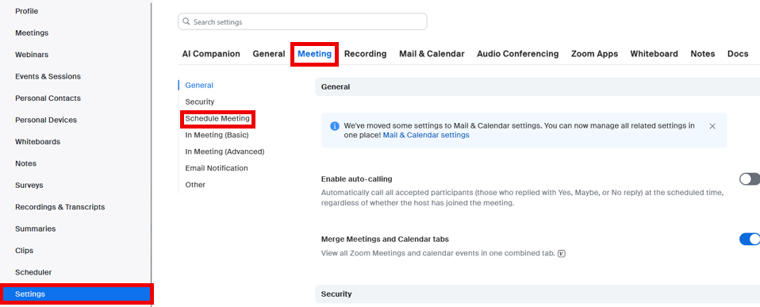Jump to Security in sub-navigation
The height and width of the screenshot is (307, 760).
(200, 102)
